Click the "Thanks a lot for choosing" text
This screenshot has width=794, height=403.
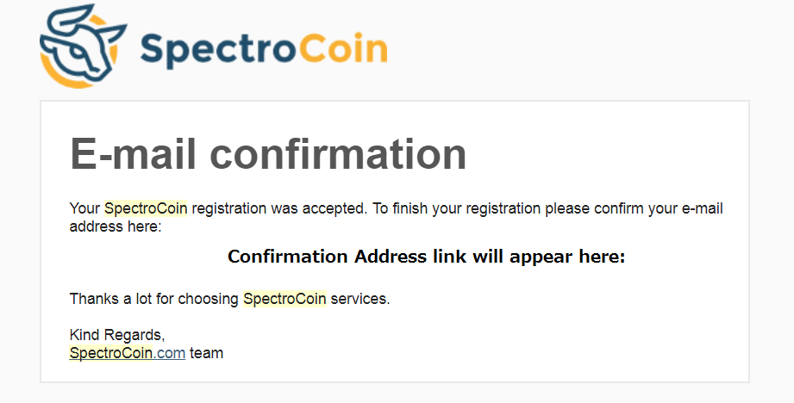pos(153,300)
